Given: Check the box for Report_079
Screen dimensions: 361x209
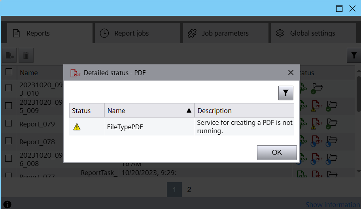Looking at the screenshot, I should (x=9, y=123).
